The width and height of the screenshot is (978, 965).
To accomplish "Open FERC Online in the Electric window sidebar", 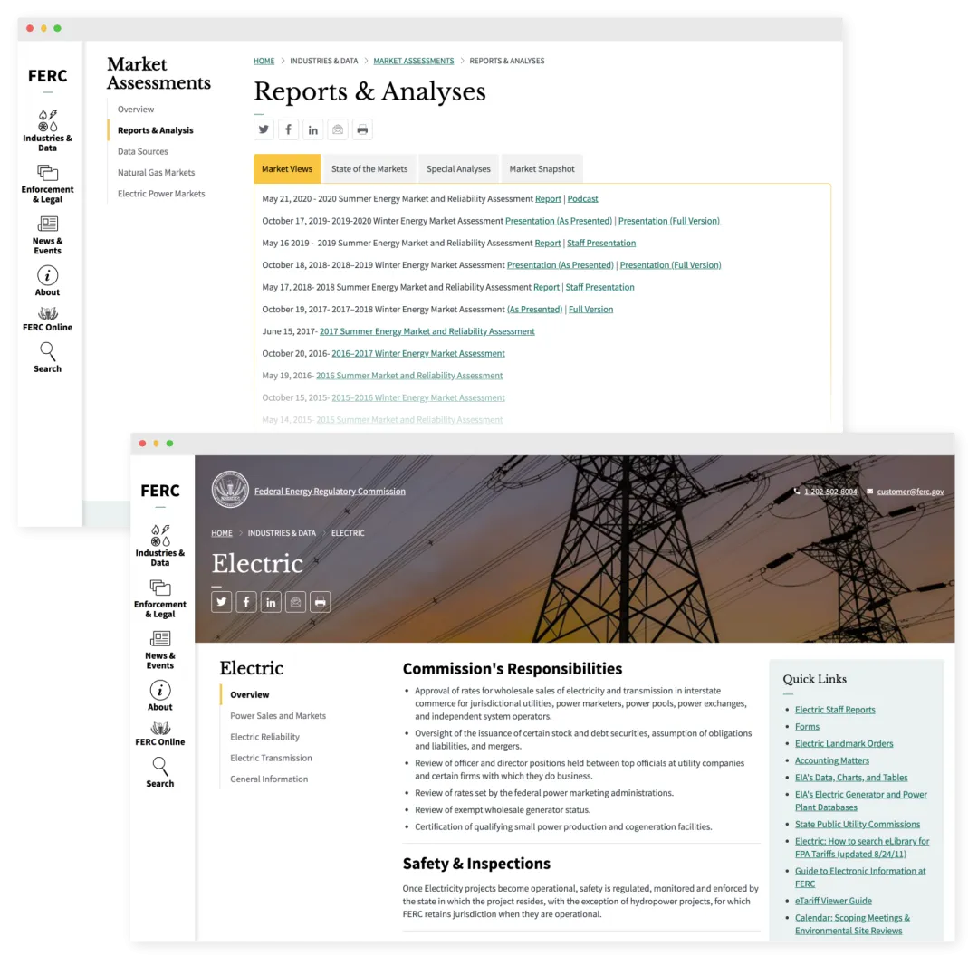I will (x=160, y=733).
